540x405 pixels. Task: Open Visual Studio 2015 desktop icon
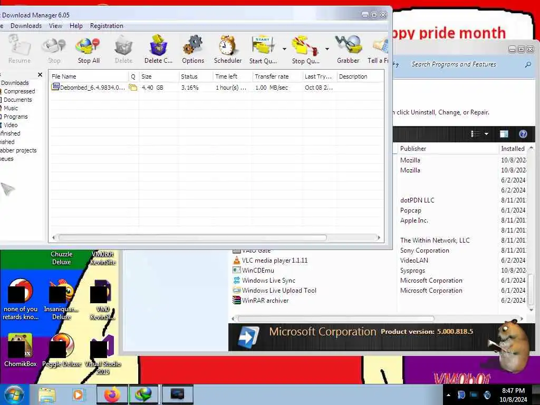(x=103, y=354)
